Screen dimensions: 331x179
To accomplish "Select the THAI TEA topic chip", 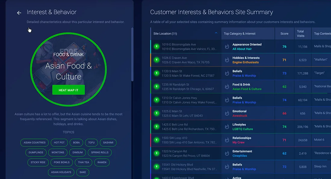I will pos(83,162).
